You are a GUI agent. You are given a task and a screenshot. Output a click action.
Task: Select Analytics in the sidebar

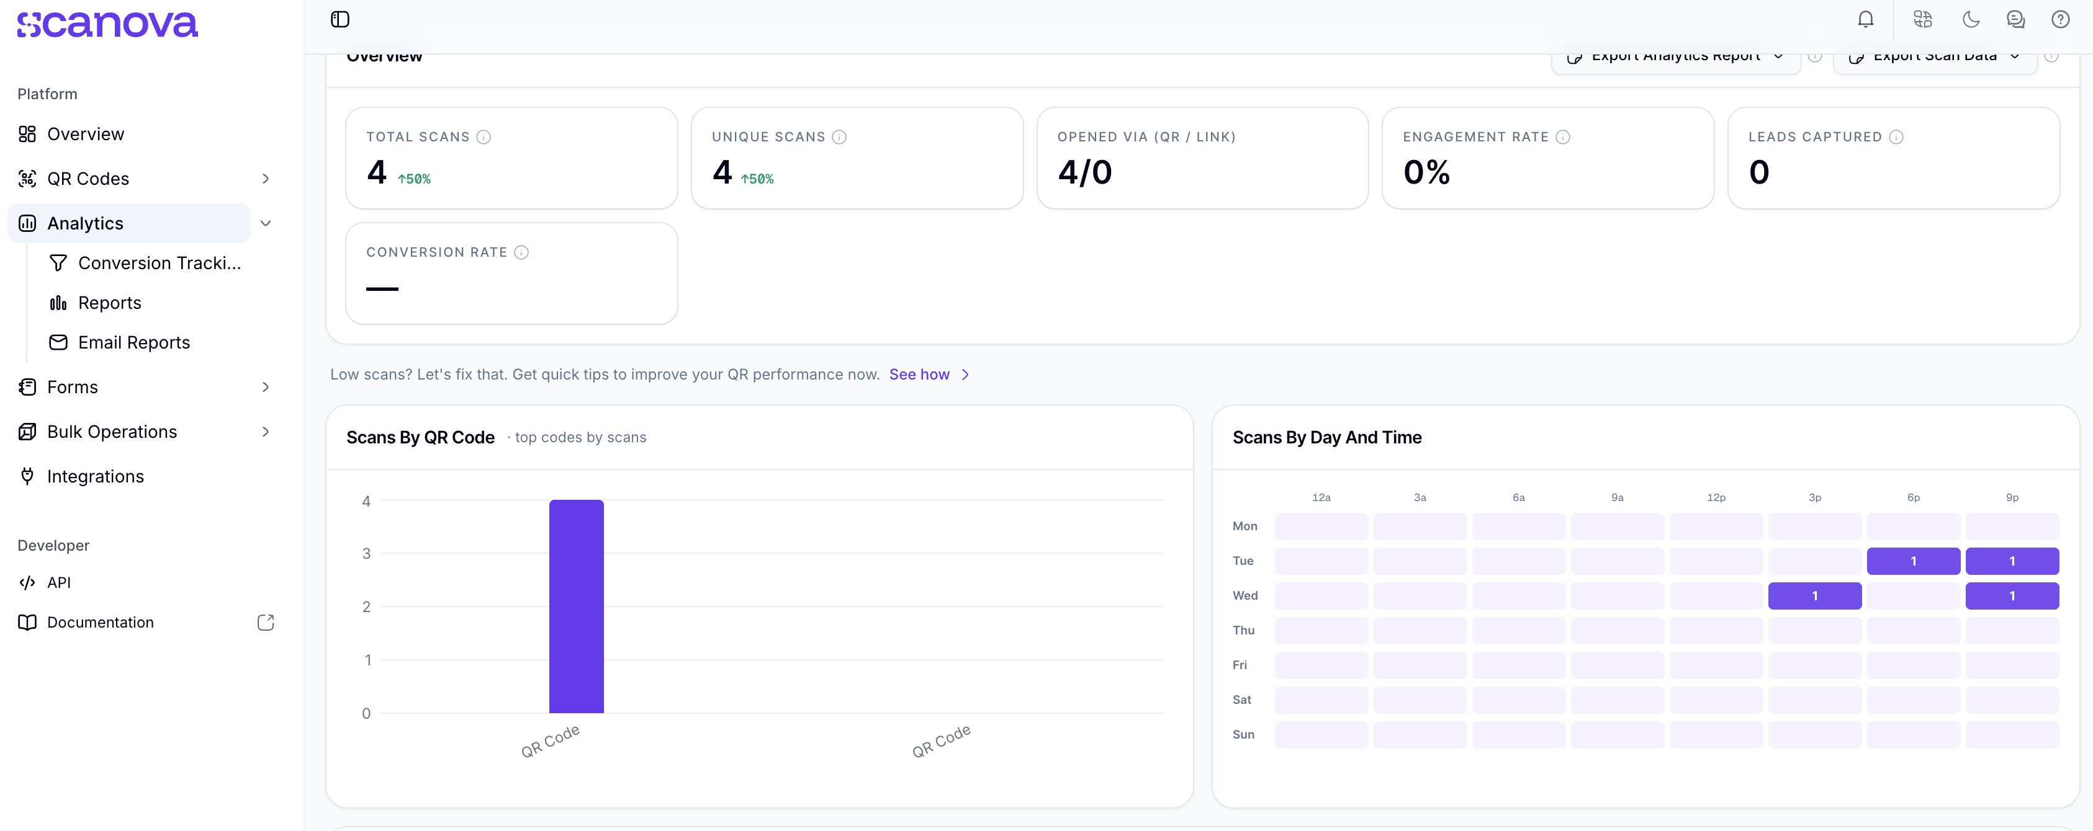click(130, 223)
